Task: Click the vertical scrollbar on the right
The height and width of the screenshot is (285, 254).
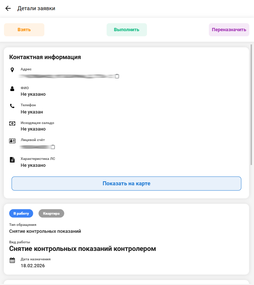Action: [x=251, y=105]
